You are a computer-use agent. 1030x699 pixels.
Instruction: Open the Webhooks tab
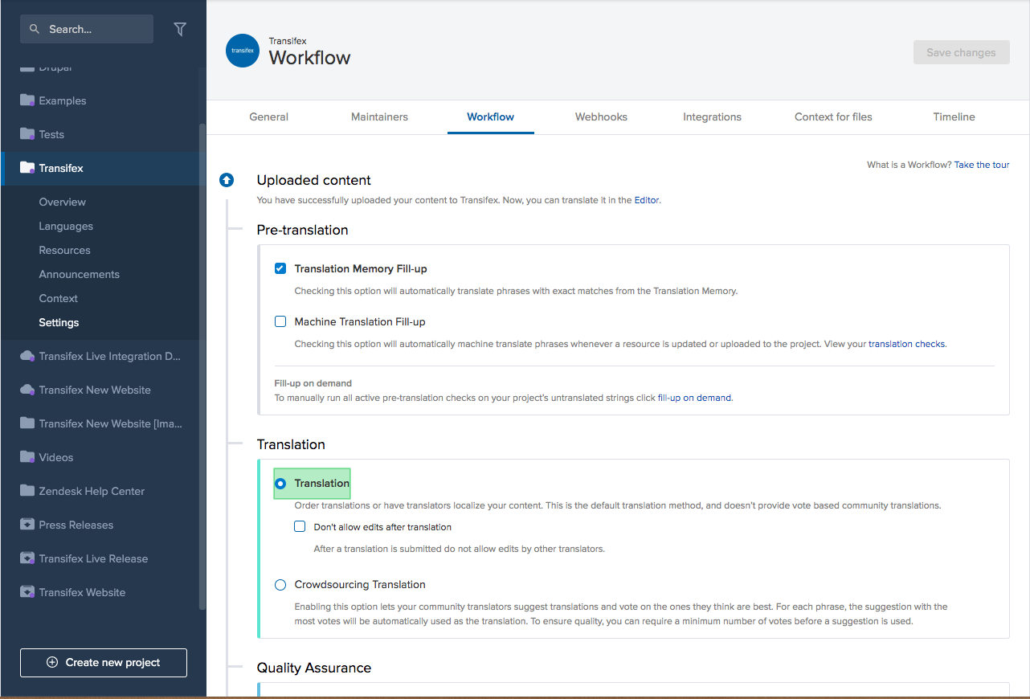[x=601, y=117]
